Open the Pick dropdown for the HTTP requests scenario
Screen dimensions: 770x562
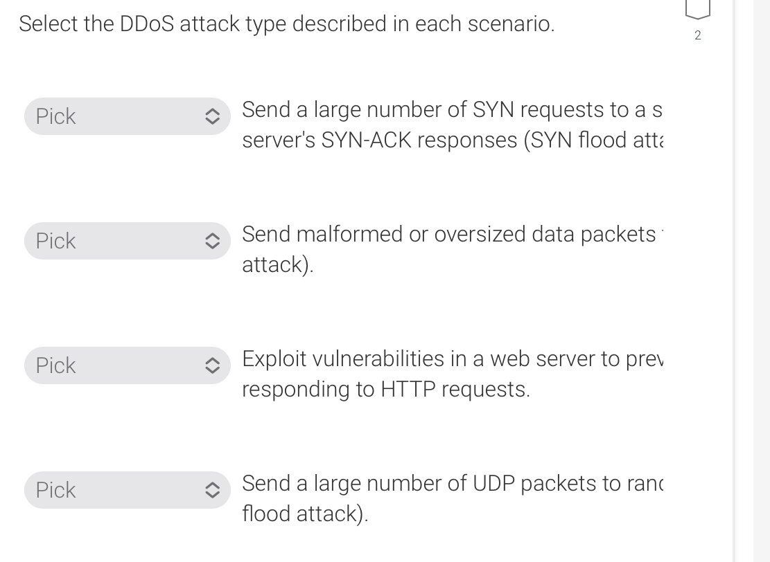(x=128, y=365)
